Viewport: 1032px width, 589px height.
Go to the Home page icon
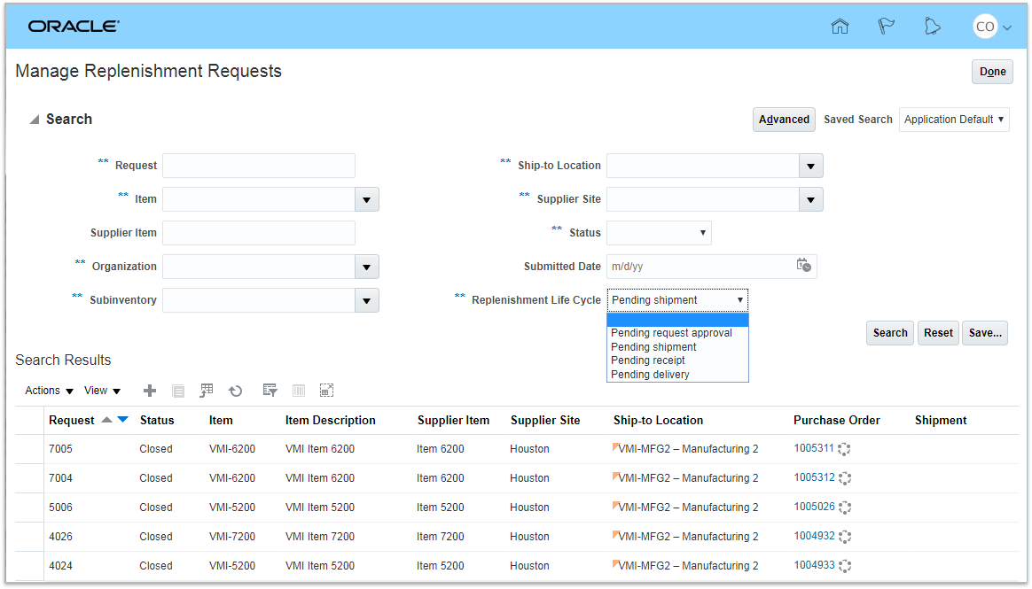[x=840, y=27]
